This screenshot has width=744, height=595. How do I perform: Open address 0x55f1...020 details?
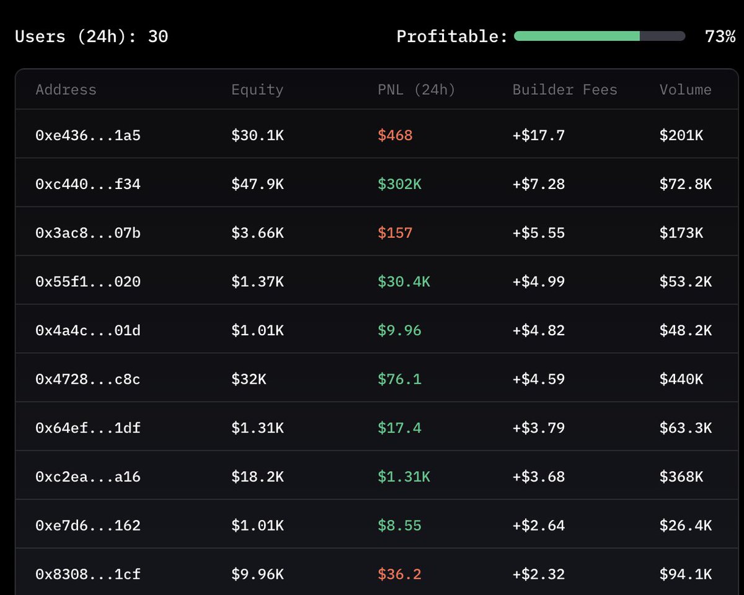click(x=87, y=280)
